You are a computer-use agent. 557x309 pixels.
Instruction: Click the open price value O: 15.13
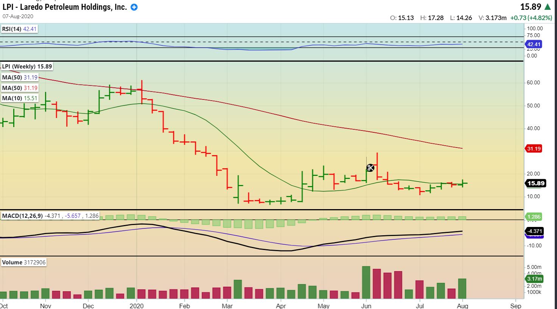click(402, 18)
